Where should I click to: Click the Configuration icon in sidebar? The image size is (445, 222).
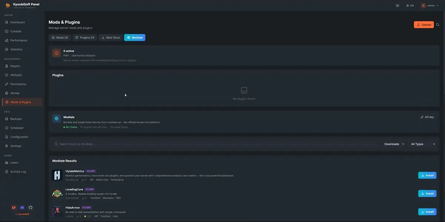(7, 137)
